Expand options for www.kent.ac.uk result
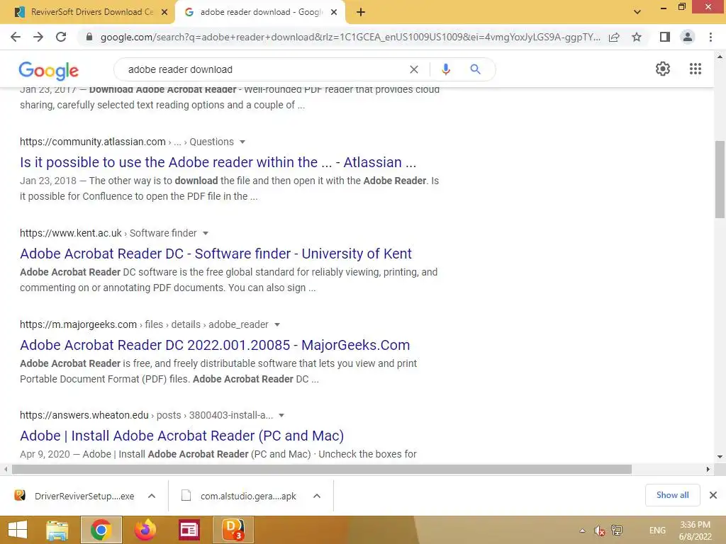This screenshot has width=726, height=544. pyautogui.click(x=206, y=233)
